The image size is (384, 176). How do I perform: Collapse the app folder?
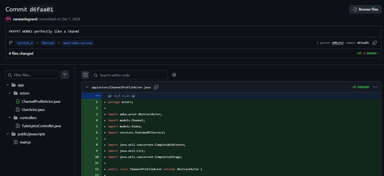(x=7, y=85)
